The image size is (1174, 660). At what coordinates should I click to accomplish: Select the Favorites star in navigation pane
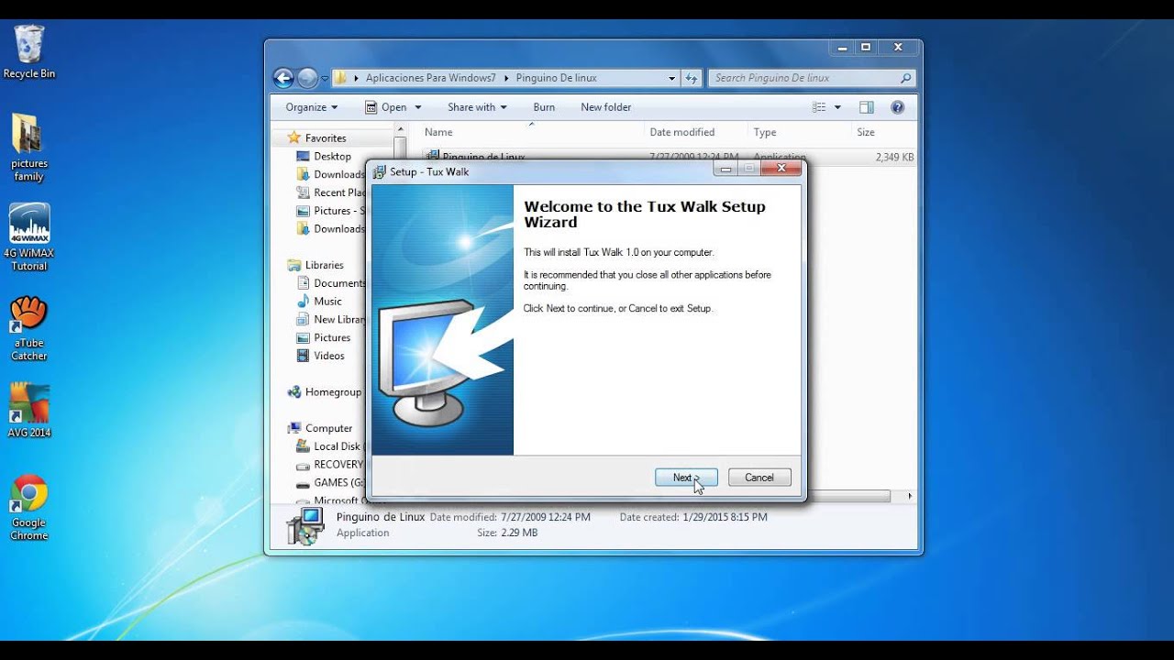click(294, 137)
